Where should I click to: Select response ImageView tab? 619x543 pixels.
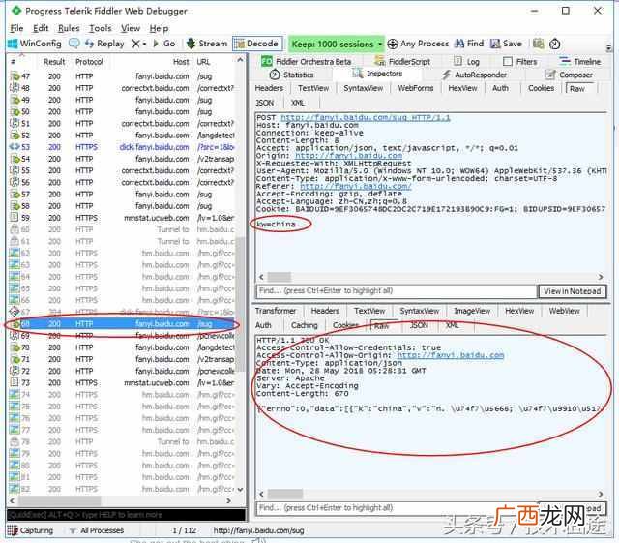472,311
